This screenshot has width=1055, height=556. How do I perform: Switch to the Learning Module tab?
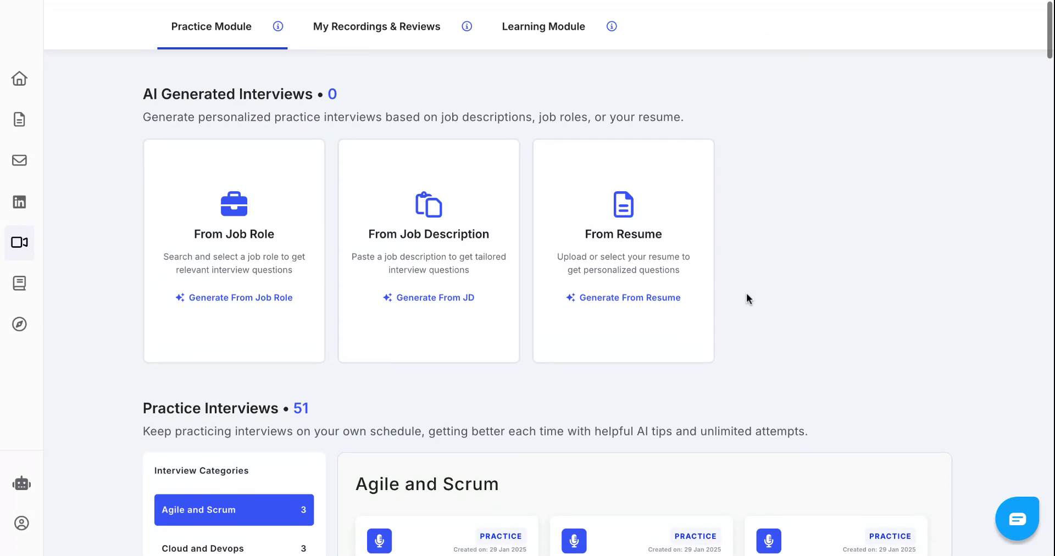(x=543, y=26)
